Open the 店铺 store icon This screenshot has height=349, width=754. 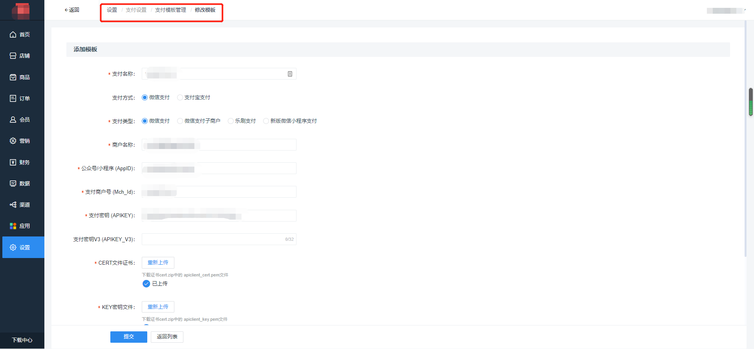coord(13,56)
